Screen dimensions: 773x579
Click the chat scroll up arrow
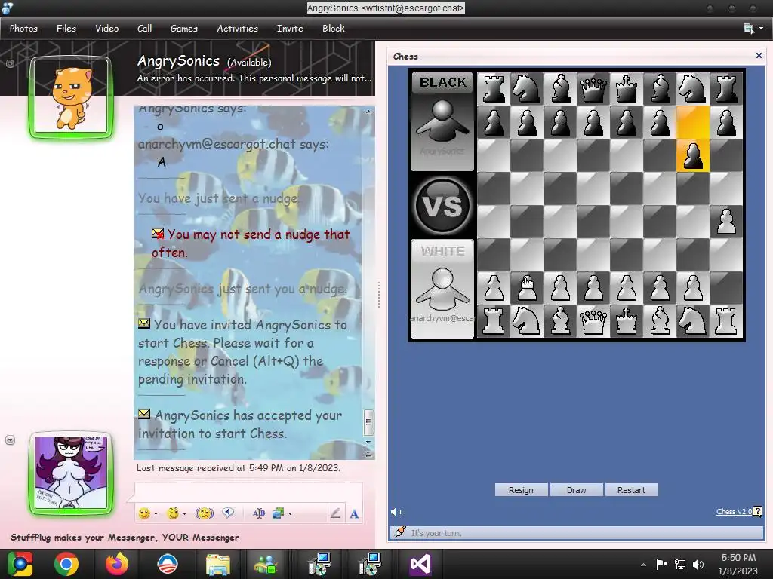[368, 112]
